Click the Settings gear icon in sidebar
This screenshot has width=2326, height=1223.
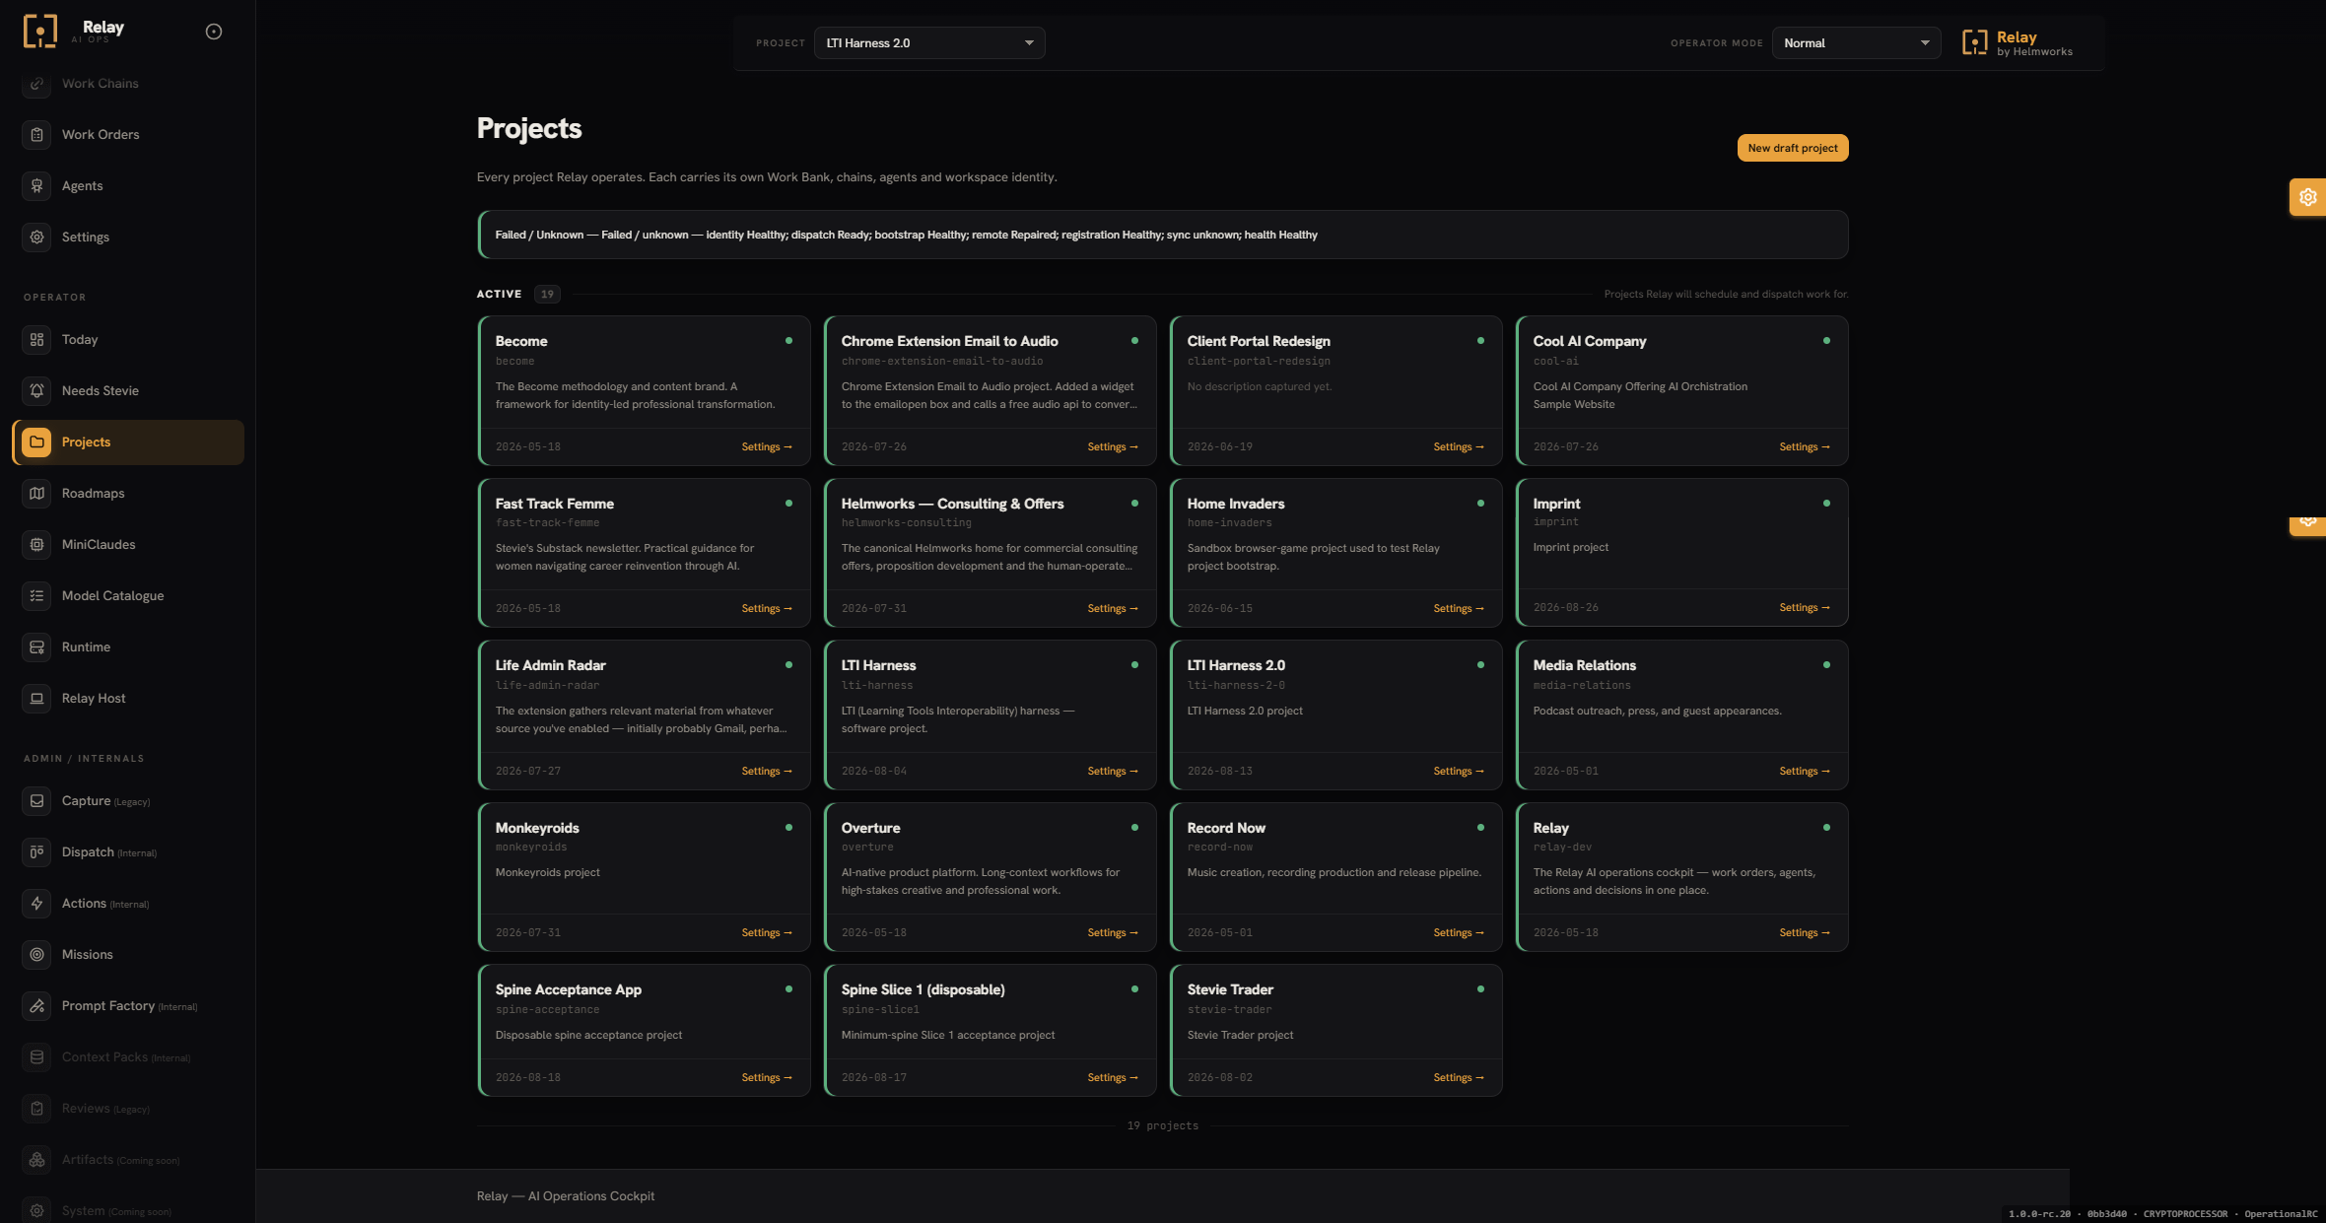[36, 238]
